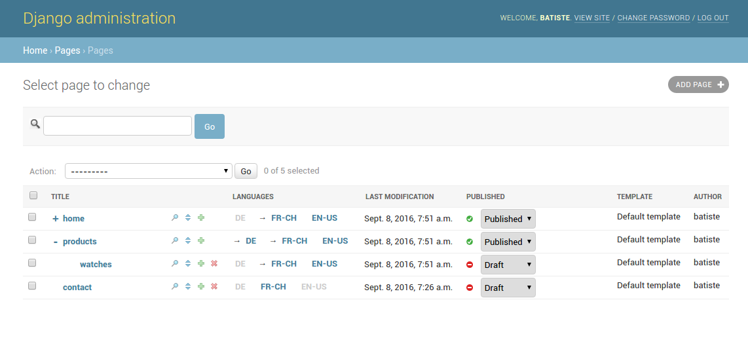Check the products page row checkbox

[32, 240]
